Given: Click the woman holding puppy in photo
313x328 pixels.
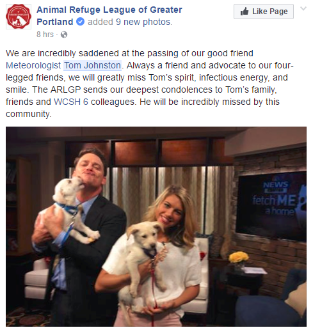Looking at the screenshot, I should (154, 256).
